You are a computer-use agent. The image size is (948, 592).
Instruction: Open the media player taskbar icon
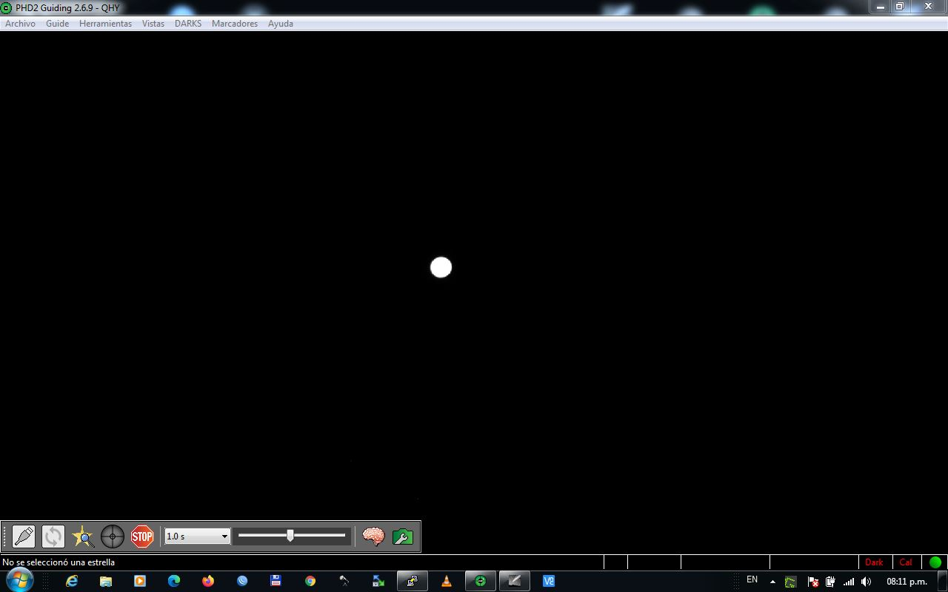(140, 581)
